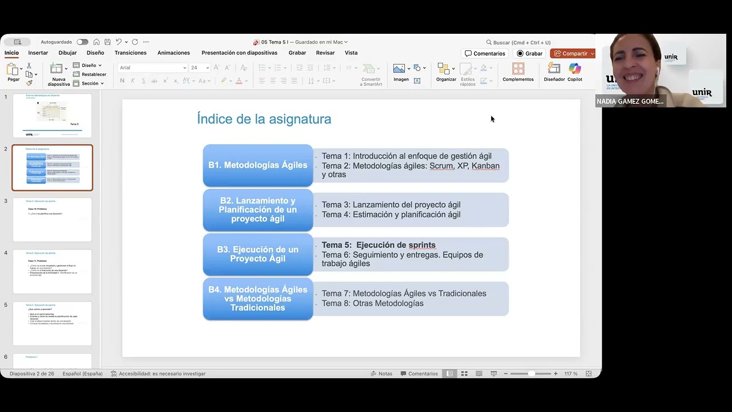This screenshot has height=412, width=732.
Task: Toggle strikethrough formatting
Action: coord(153,81)
